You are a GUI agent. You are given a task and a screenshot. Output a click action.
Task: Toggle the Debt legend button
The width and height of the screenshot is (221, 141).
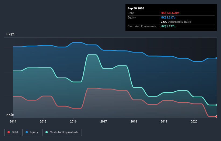13,132
